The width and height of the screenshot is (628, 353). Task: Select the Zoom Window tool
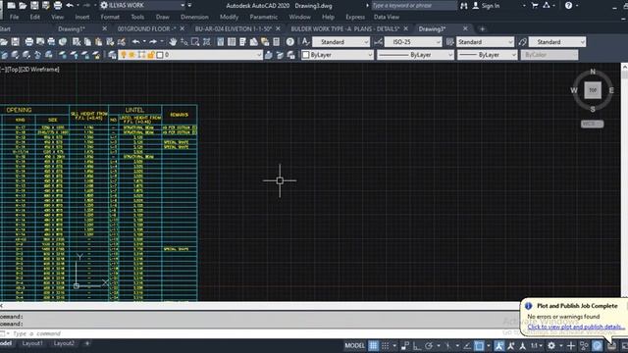[195, 41]
